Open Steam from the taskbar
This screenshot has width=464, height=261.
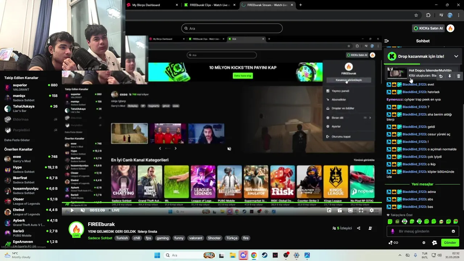265,255
